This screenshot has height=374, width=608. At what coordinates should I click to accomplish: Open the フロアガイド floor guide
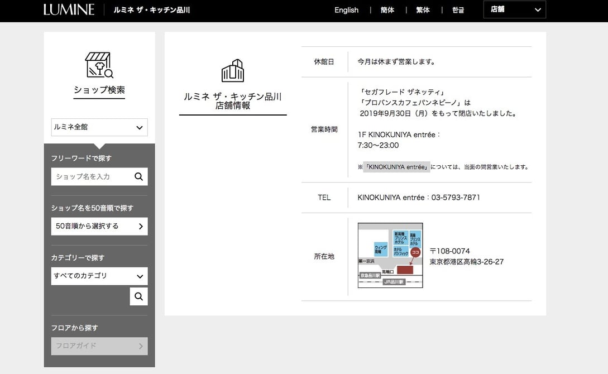click(99, 346)
